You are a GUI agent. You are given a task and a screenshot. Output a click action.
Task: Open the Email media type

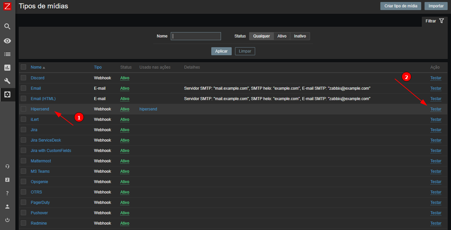[36, 88]
